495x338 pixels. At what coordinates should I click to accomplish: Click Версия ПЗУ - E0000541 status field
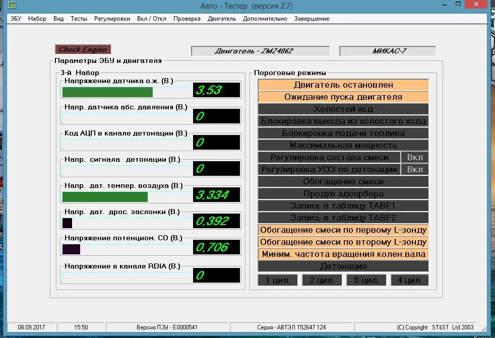coord(167,327)
